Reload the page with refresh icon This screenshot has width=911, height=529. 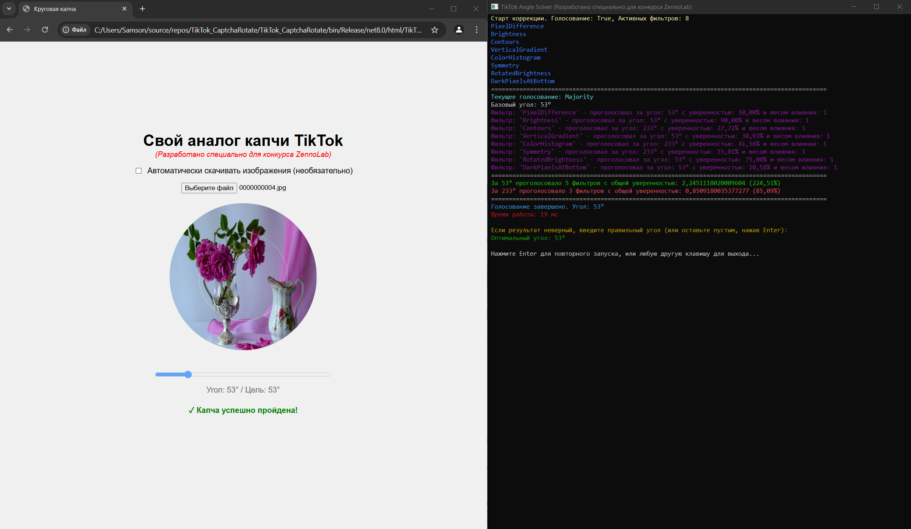click(45, 30)
